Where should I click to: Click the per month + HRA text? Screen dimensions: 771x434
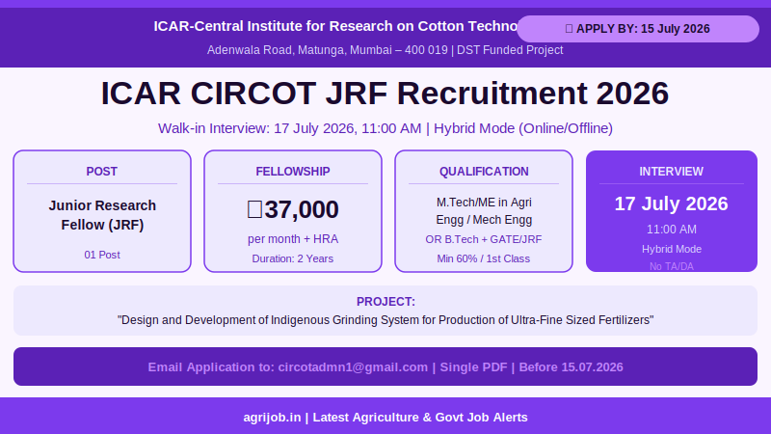pos(293,239)
